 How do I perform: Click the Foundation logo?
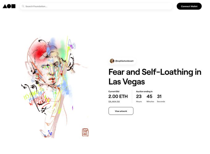coord(9,6)
